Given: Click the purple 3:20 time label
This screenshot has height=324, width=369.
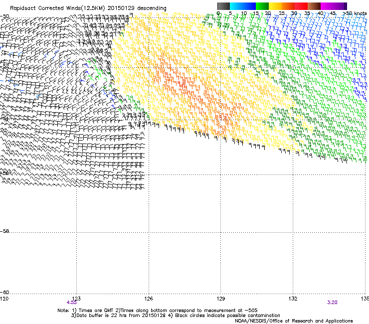Looking at the screenshot, I should tap(332, 303).
